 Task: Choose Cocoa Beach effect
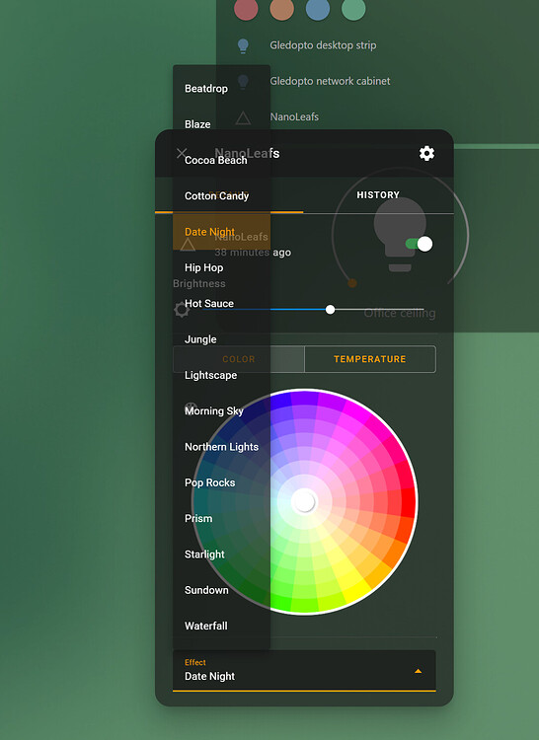point(221,160)
